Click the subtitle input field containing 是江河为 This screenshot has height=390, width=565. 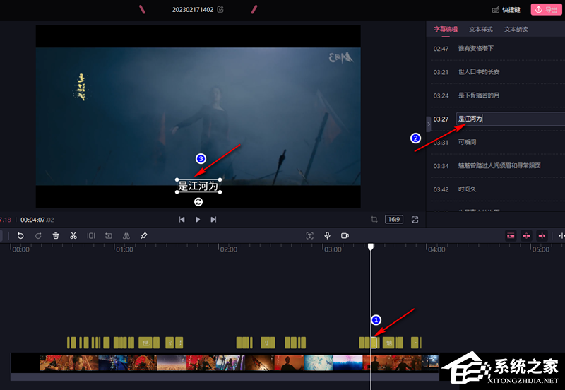510,119
